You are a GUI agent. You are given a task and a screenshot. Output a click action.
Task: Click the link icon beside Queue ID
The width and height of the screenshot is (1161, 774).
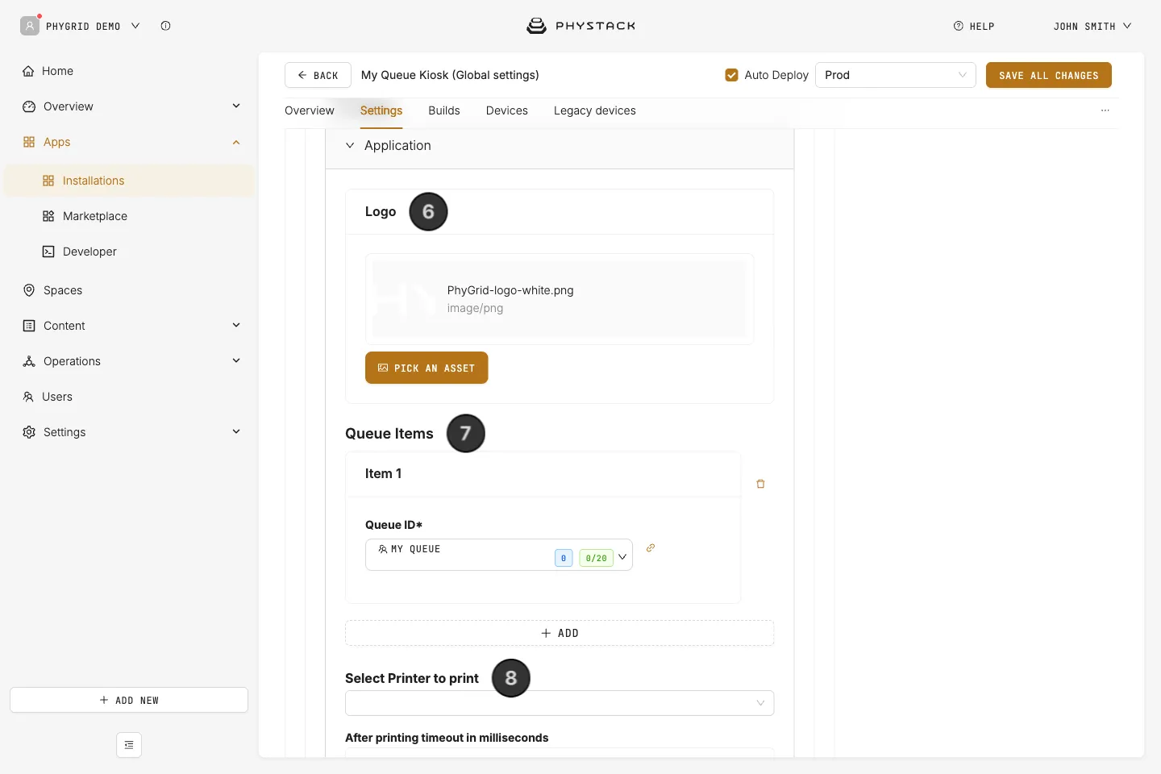[651, 547]
